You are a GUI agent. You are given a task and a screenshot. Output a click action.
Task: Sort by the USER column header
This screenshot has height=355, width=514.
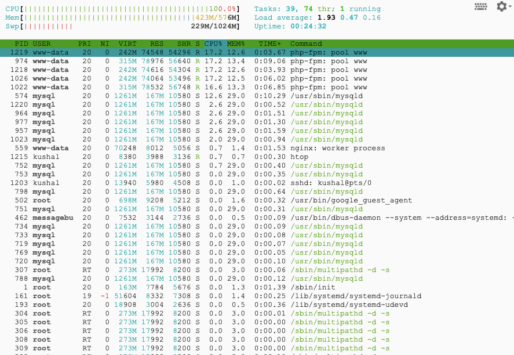[x=42, y=44]
